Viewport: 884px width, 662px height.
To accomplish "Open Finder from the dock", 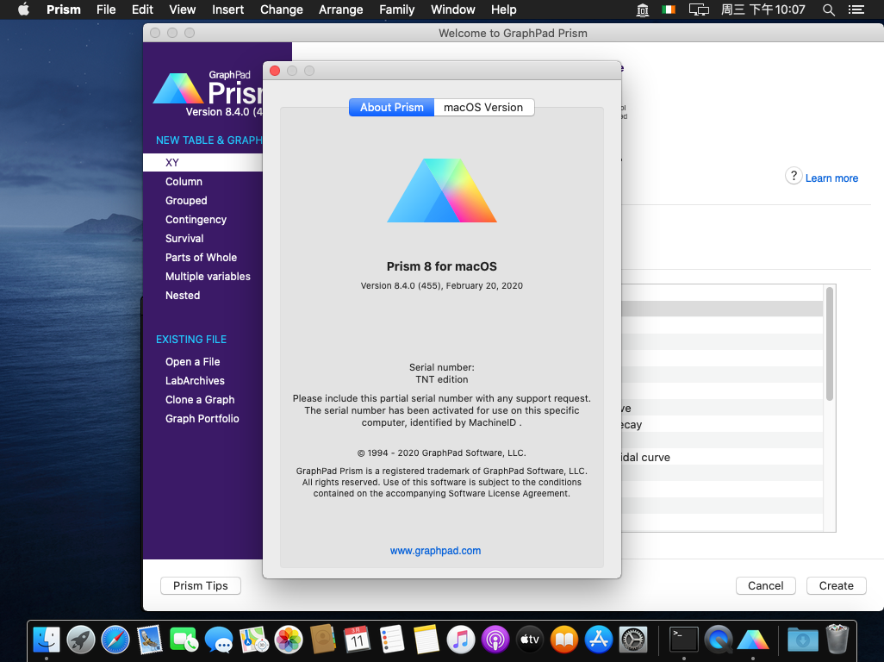I will (47, 640).
